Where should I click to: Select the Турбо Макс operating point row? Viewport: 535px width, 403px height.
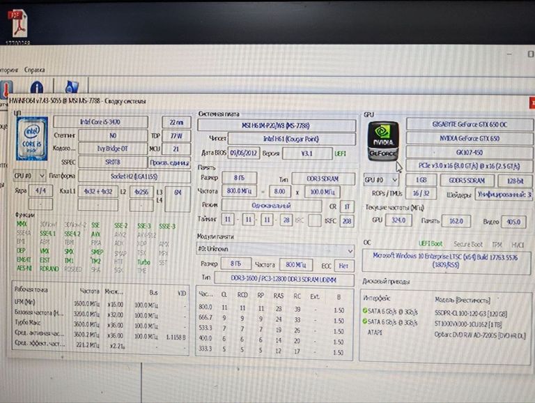pos(100,324)
